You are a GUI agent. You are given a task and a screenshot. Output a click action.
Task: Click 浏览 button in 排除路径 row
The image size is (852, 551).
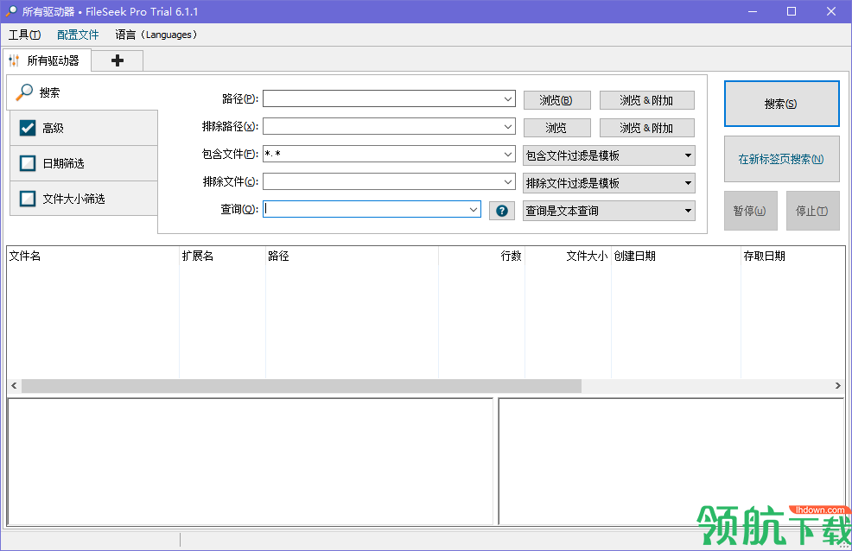(x=556, y=128)
